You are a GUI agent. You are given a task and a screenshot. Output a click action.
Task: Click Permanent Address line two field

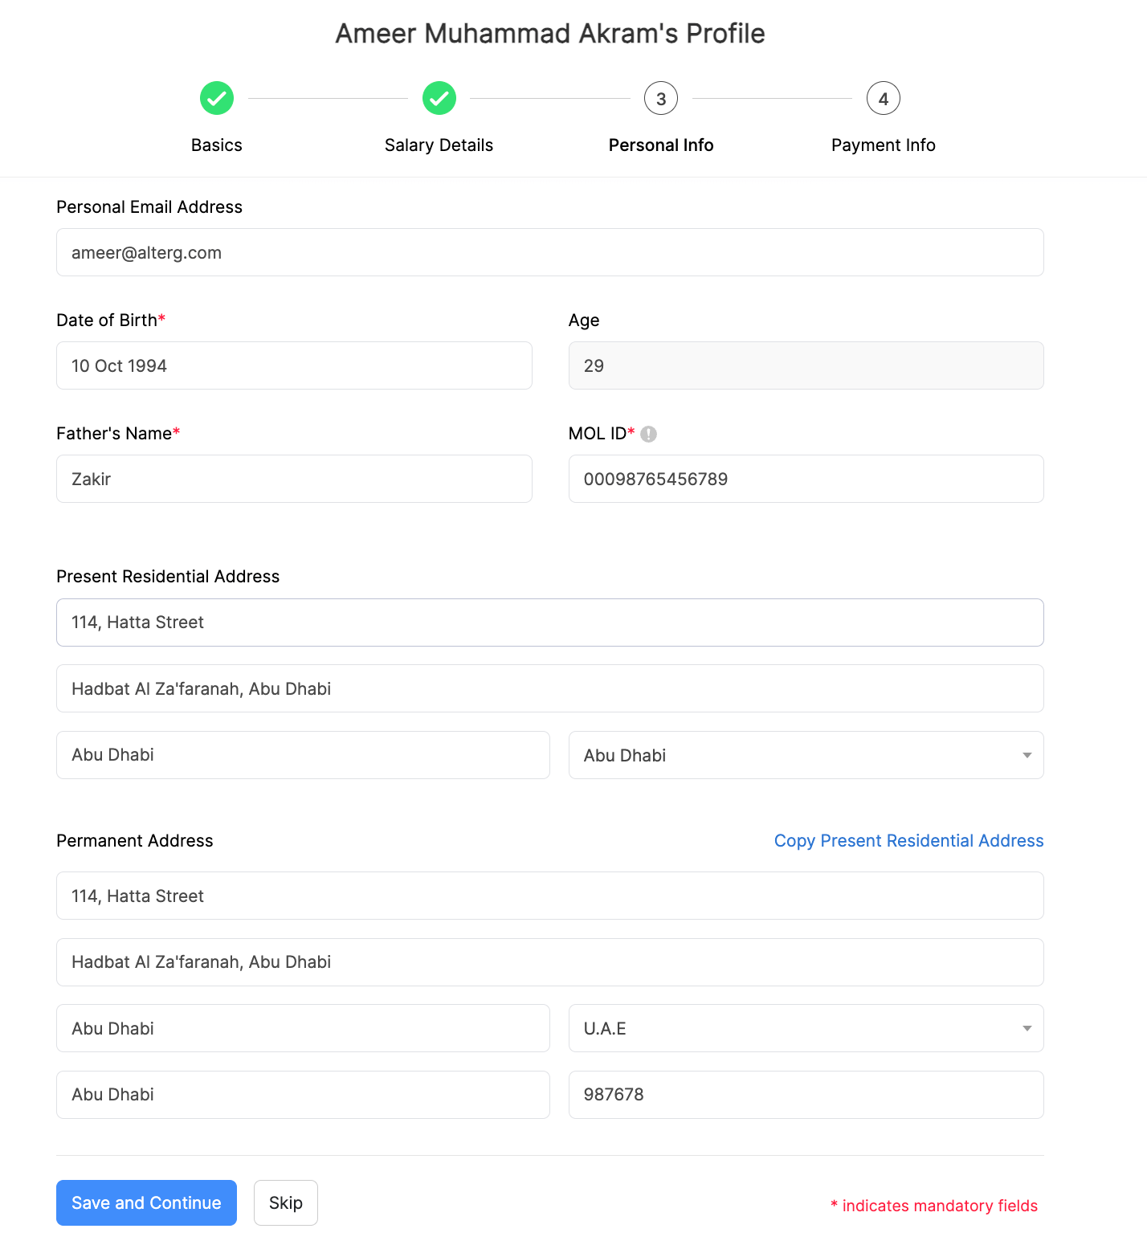(550, 962)
